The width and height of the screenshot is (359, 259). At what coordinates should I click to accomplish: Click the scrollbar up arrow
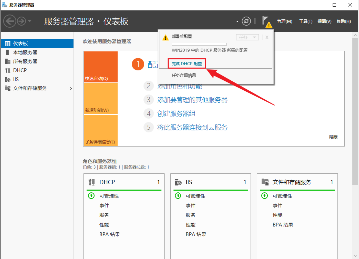355,35
